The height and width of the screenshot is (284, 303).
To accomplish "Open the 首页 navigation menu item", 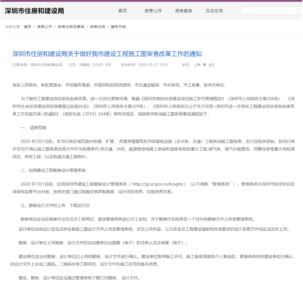I will click(123, 11).
